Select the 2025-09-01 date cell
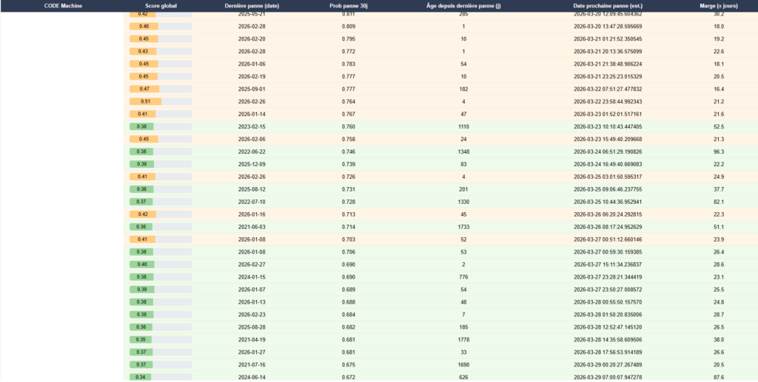Viewport: 758px width, 382px height. tap(252, 89)
